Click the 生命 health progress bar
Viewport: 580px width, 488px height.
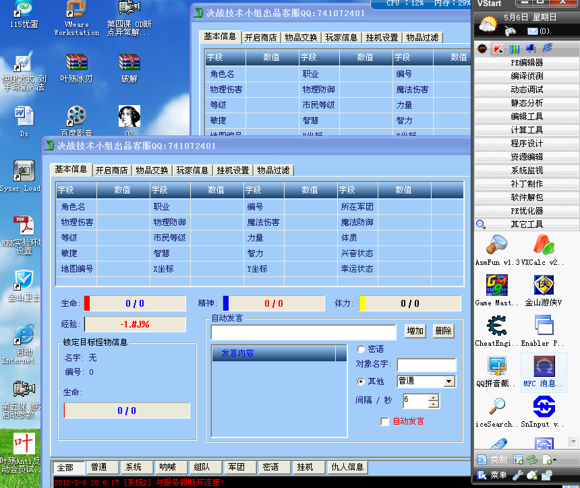coord(135,303)
